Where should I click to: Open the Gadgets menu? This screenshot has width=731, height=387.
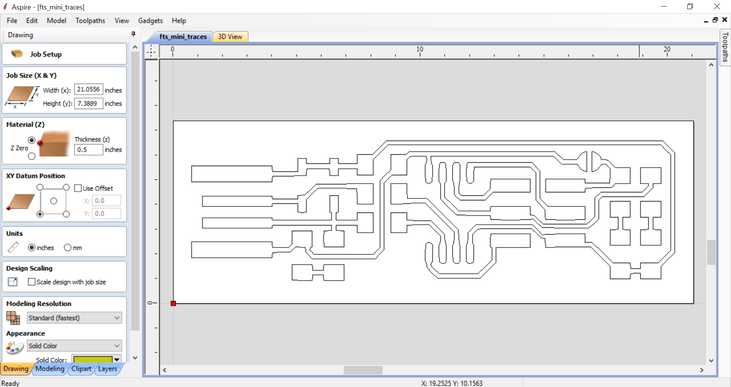click(150, 21)
